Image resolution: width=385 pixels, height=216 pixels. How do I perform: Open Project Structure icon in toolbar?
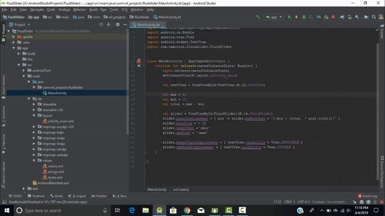[x=366, y=17]
